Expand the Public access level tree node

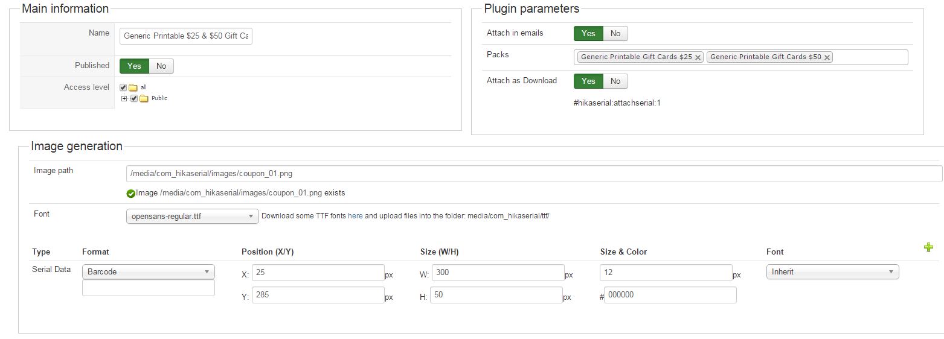pos(124,98)
